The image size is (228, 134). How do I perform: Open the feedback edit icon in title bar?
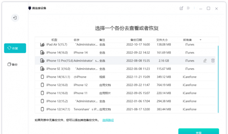pyautogui.click(x=181, y=8)
